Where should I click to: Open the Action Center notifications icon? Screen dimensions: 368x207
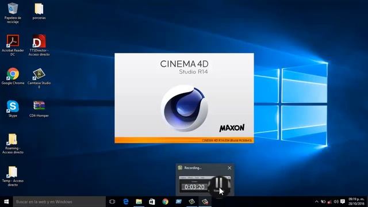point(343,202)
